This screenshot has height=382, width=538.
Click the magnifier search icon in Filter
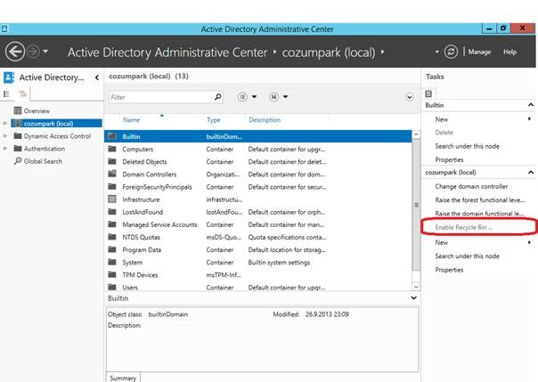218,97
